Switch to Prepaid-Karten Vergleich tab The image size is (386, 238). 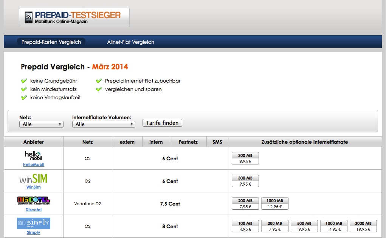tap(51, 42)
